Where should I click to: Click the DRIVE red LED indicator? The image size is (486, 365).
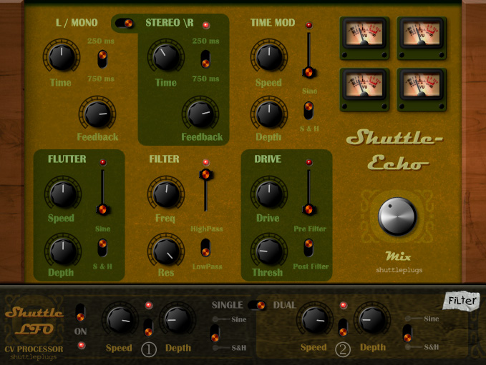coord(308,162)
